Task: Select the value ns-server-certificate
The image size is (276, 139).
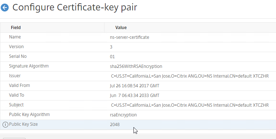Action: coord(129,37)
